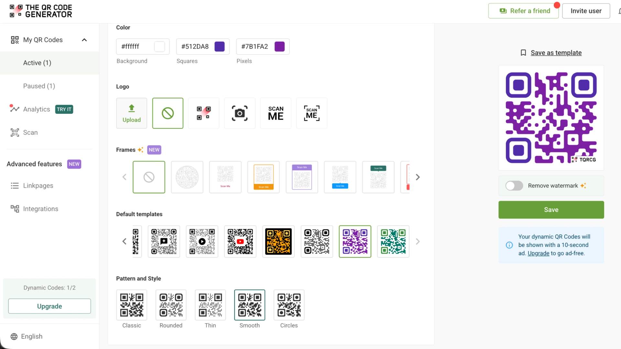Show next frames with right arrow
This screenshot has width=621, height=349.
pos(418,177)
